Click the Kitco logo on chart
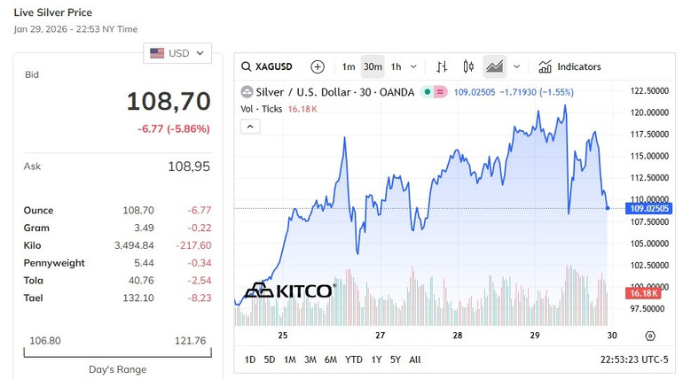The height and width of the screenshot is (379, 683). tap(289, 290)
